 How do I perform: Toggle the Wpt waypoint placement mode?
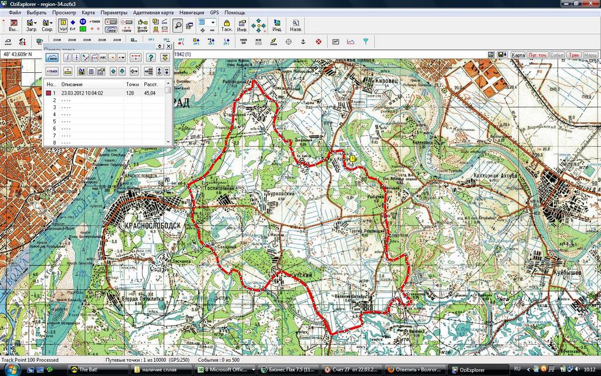[63, 25]
